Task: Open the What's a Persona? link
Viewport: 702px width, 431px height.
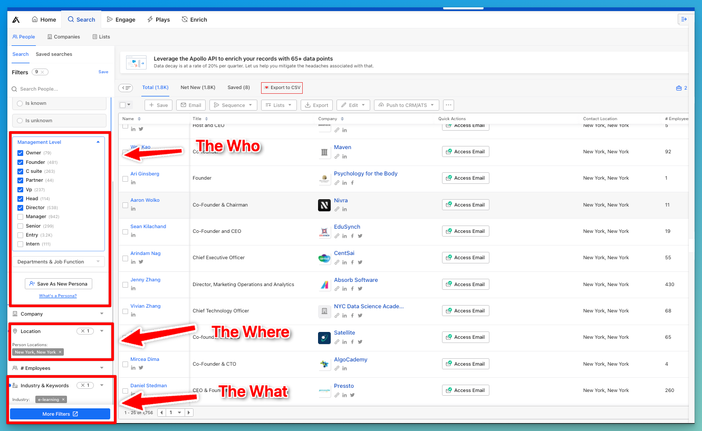Action: [x=58, y=296]
